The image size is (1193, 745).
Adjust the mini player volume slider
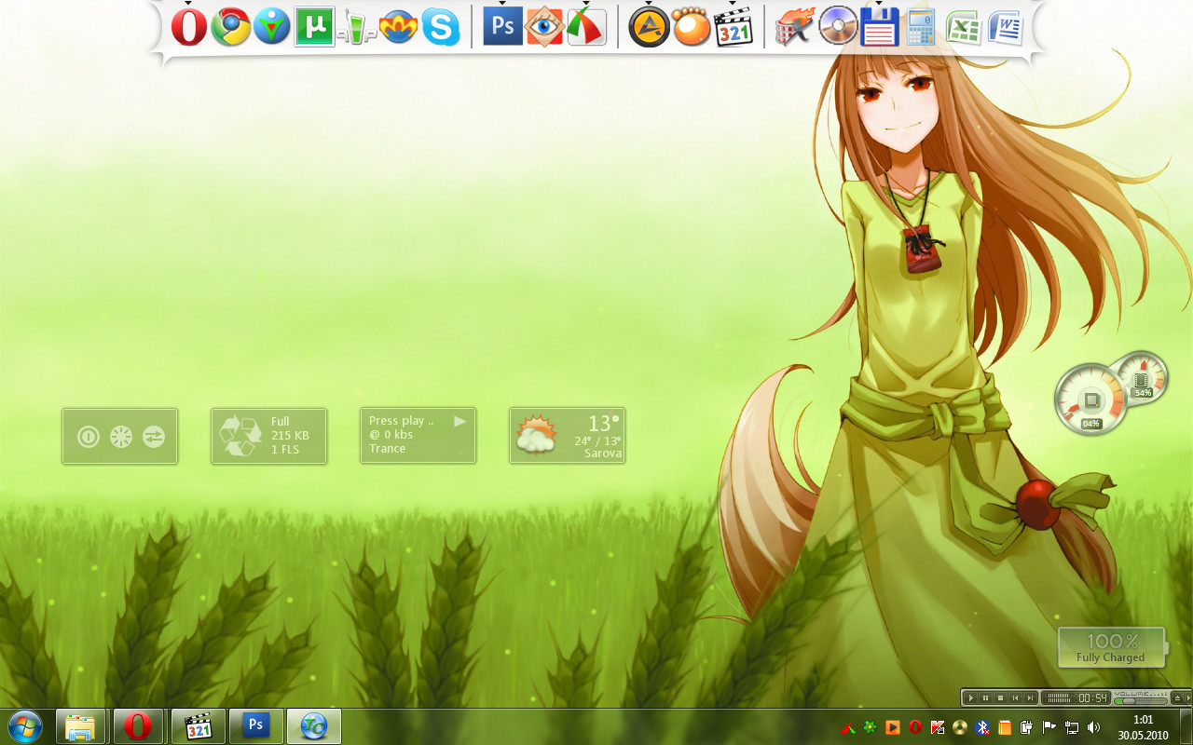point(1141,700)
